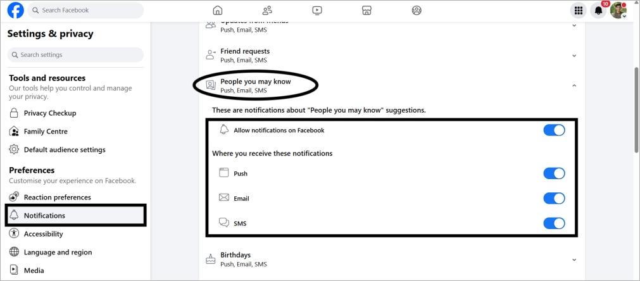
Task: Expand the Birthdays notification section
Action: tap(574, 259)
